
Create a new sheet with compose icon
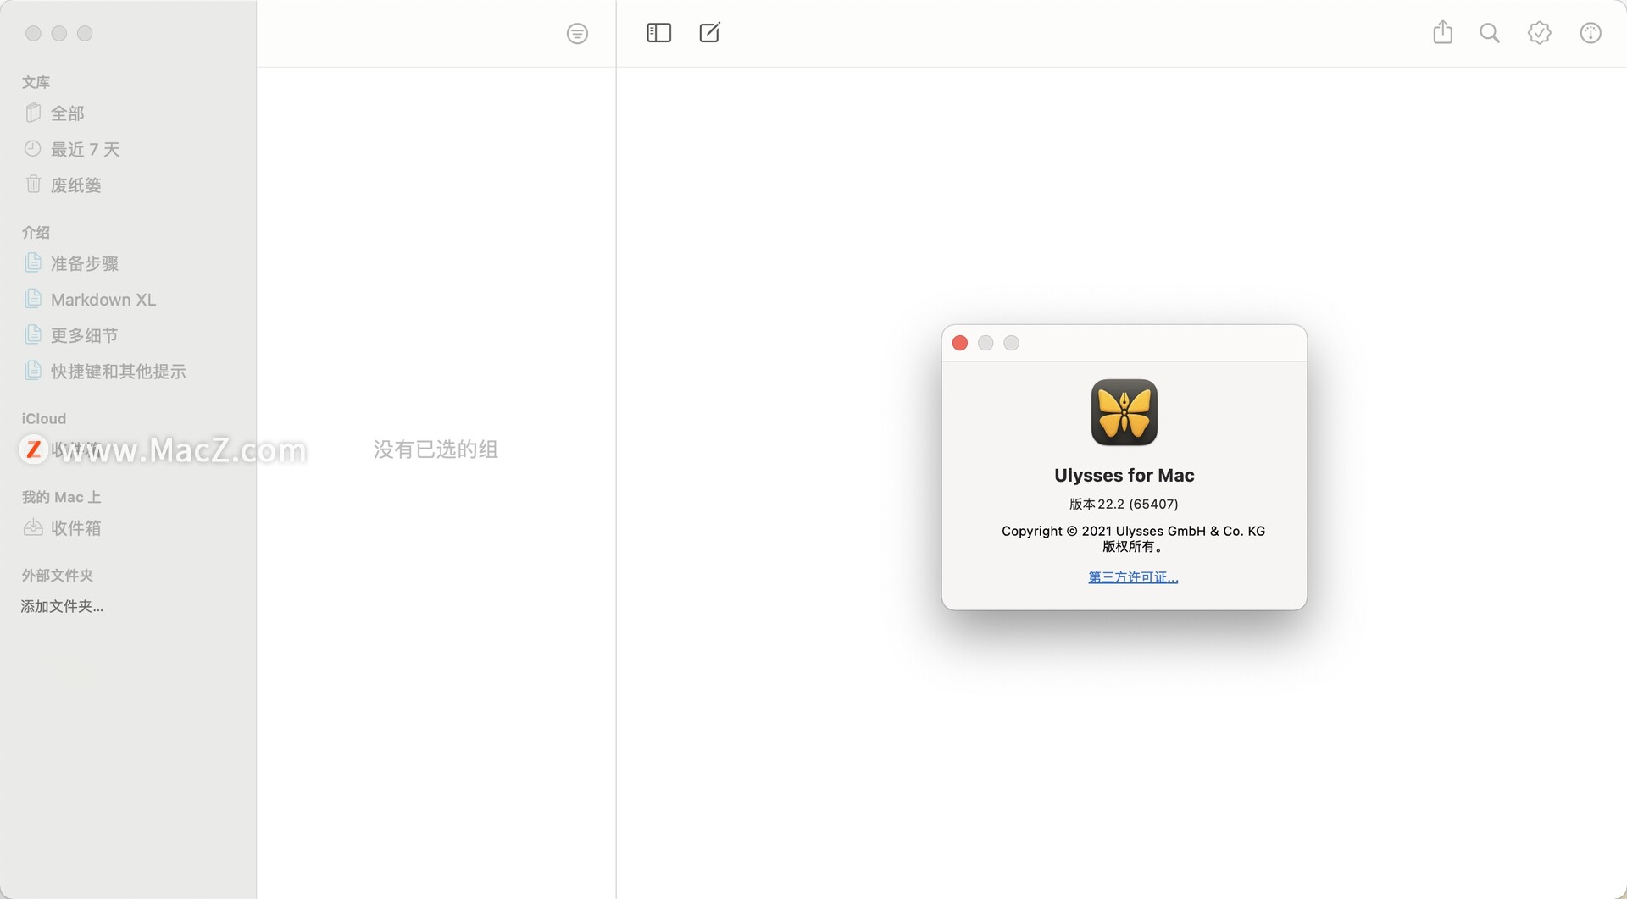(709, 33)
